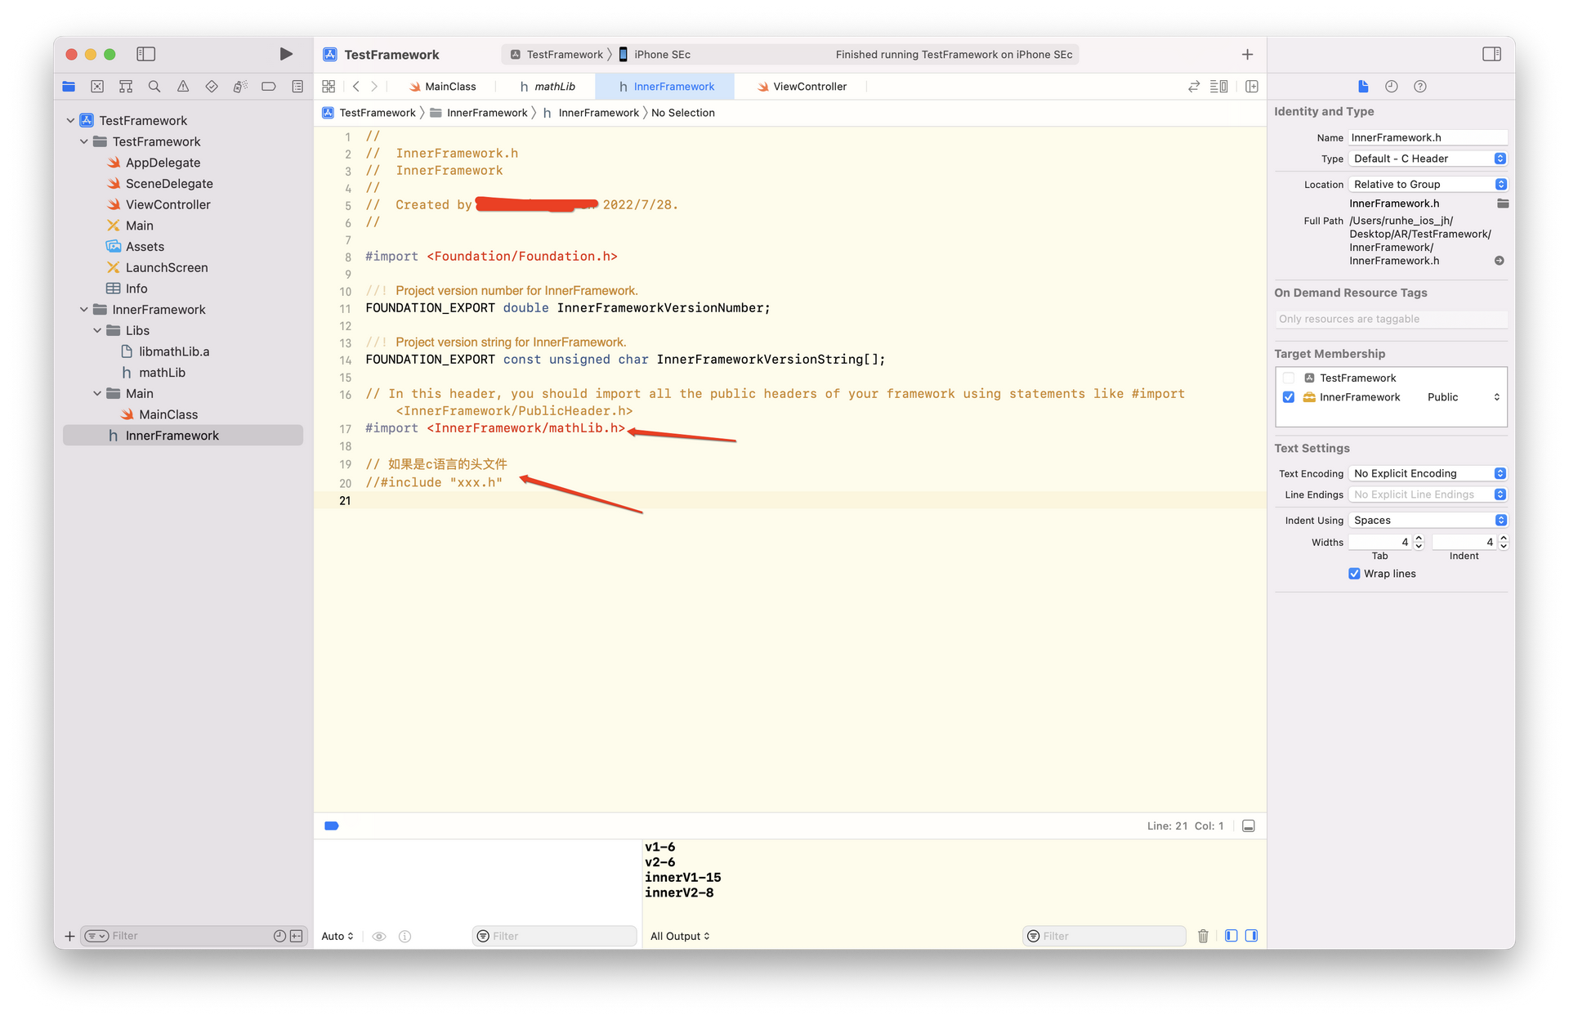The image size is (1569, 1020).
Task: Open the Test navigator diamond icon
Action: (x=212, y=87)
